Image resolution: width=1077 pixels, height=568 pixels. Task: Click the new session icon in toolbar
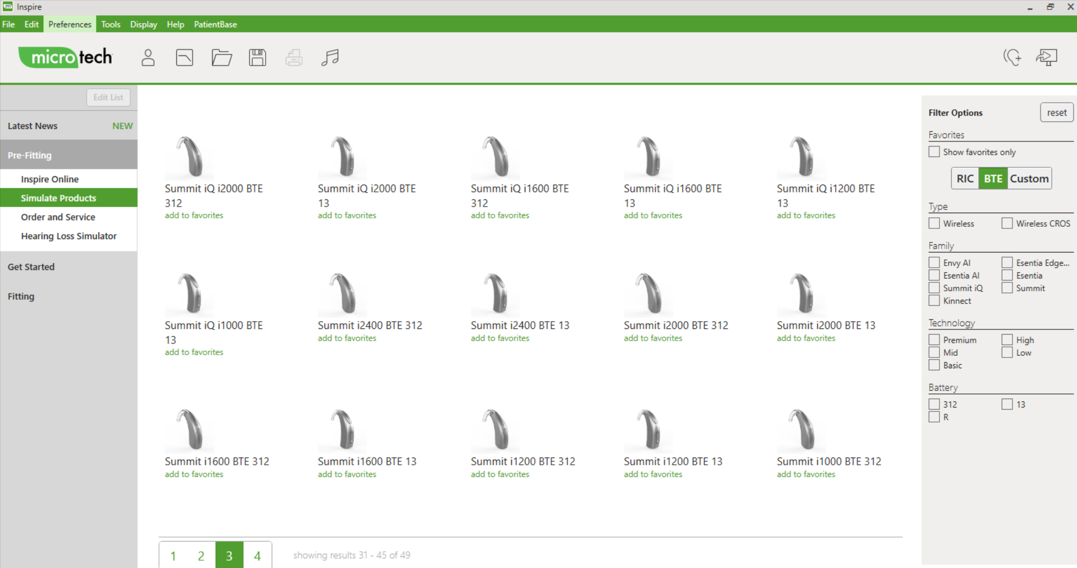(x=185, y=57)
